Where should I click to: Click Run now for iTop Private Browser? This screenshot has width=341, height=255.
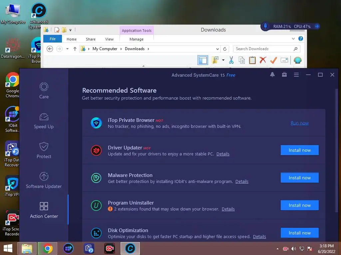point(299,123)
